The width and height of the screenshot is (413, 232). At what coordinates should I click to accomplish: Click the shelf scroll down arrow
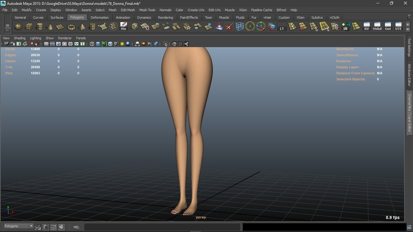click(x=408, y=29)
